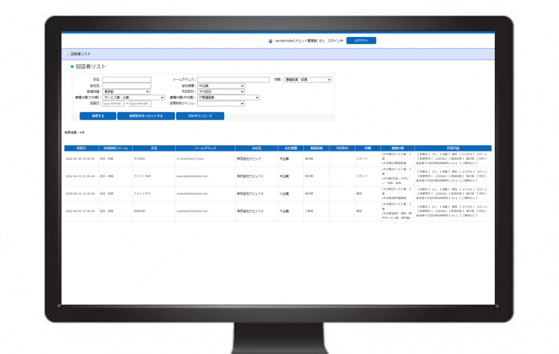The width and height of the screenshot is (559, 354).
Task: Click the 会社名 search input field
Action: click(x=127, y=86)
